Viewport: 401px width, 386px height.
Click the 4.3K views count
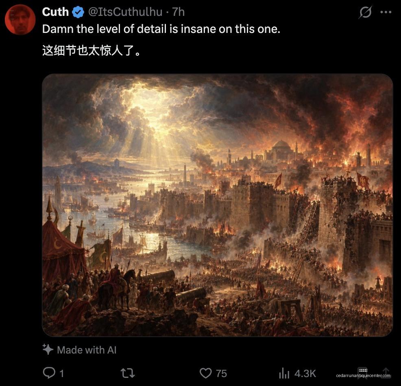(305, 373)
